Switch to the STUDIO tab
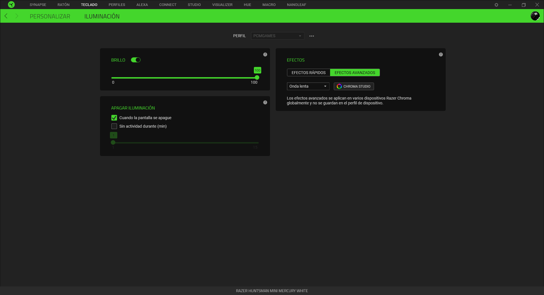 point(194,5)
